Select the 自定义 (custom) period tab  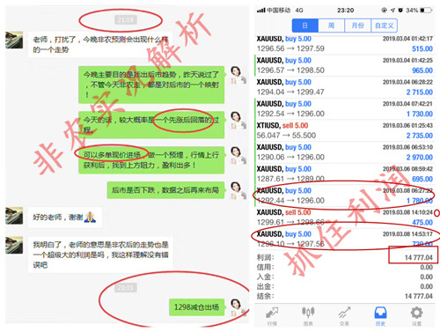tap(385, 26)
